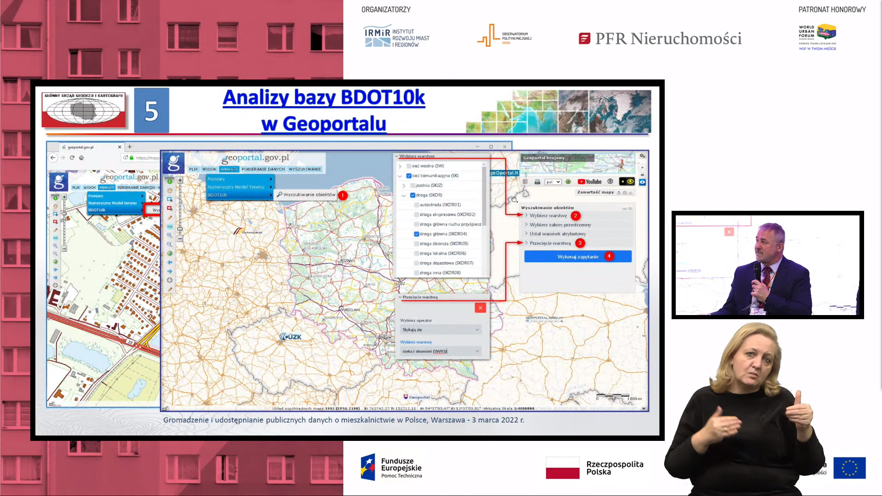Check the sieć wodna (SW) checkbox

click(x=409, y=166)
